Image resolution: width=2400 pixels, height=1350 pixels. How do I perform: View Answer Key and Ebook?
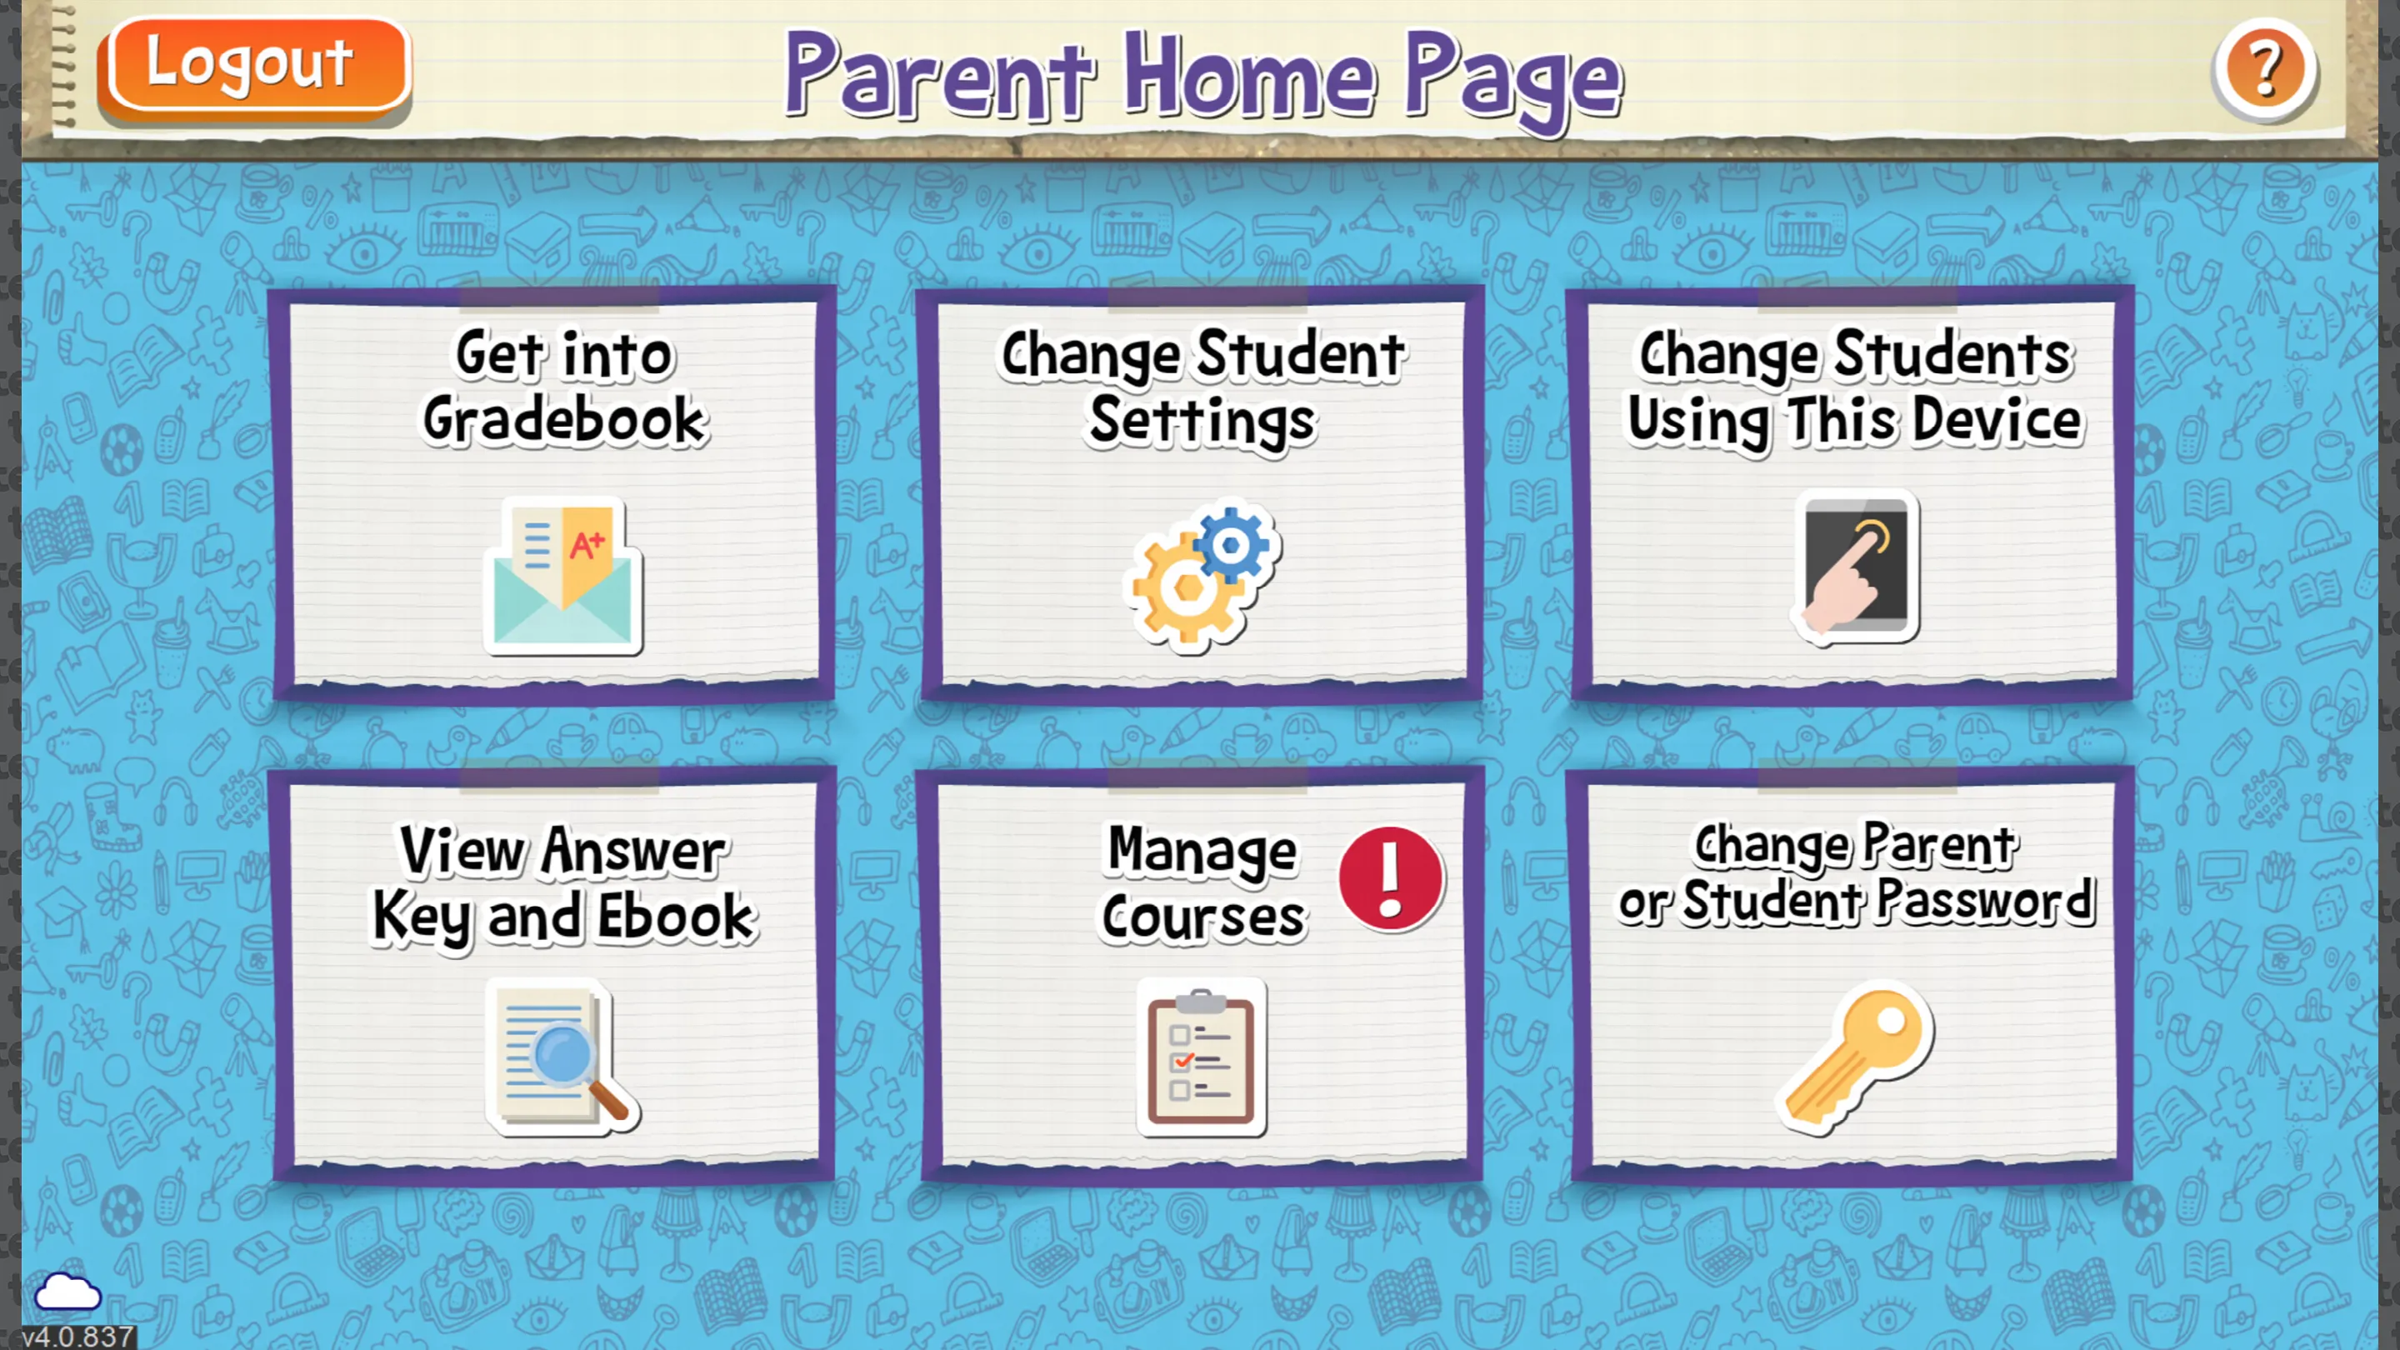pyautogui.click(x=559, y=986)
